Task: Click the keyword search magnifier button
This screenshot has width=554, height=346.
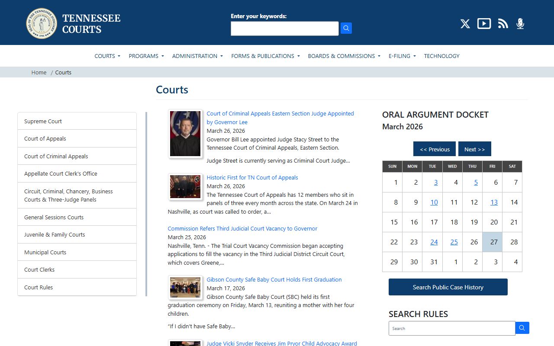Action: [346, 28]
